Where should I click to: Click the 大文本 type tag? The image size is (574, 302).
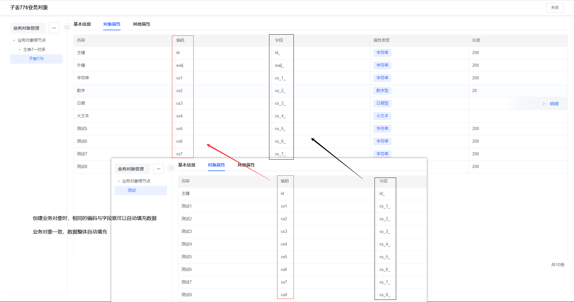(382, 116)
